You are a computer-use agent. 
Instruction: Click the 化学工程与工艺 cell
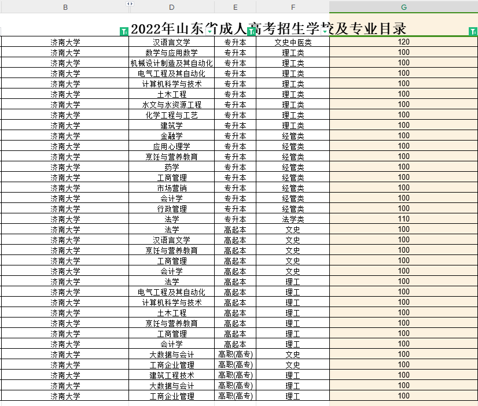pos(172,115)
